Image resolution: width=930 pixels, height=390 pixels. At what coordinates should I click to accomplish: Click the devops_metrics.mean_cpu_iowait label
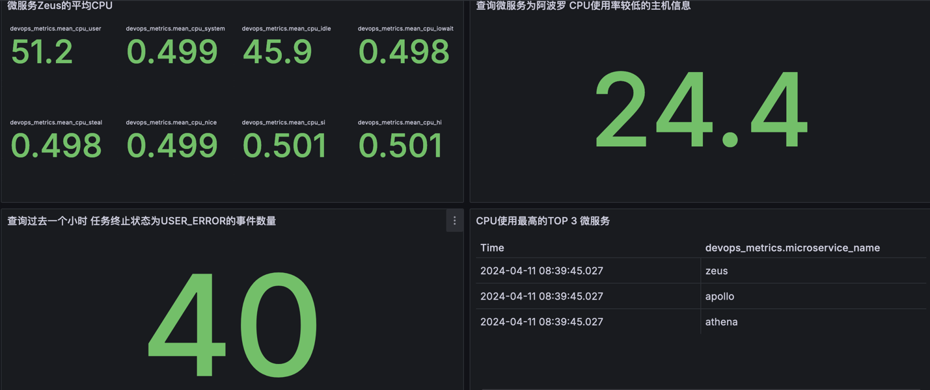coord(405,29)
